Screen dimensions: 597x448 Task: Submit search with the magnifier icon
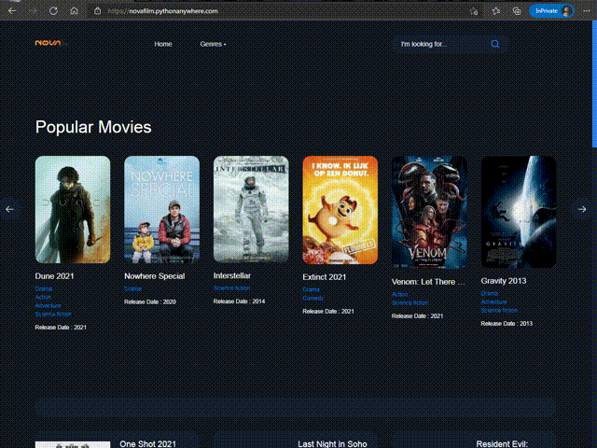tap(495, 44)
